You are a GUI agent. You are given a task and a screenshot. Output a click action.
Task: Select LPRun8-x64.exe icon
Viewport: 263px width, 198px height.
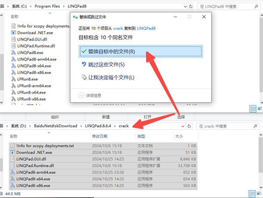(x=14, y=92)
